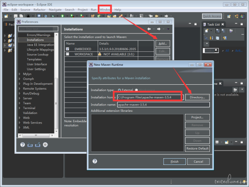Select Lifecycle Mappings preferences item

pyautogui.click(x=41, y=50)
